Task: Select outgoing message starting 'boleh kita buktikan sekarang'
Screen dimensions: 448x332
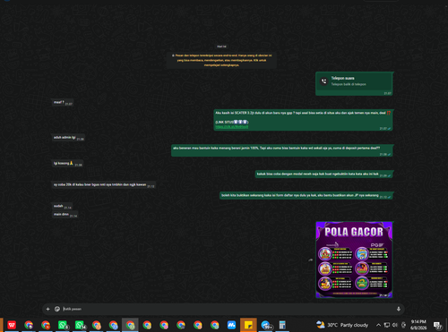Action: pyautogui.click(x=306, y=196)
